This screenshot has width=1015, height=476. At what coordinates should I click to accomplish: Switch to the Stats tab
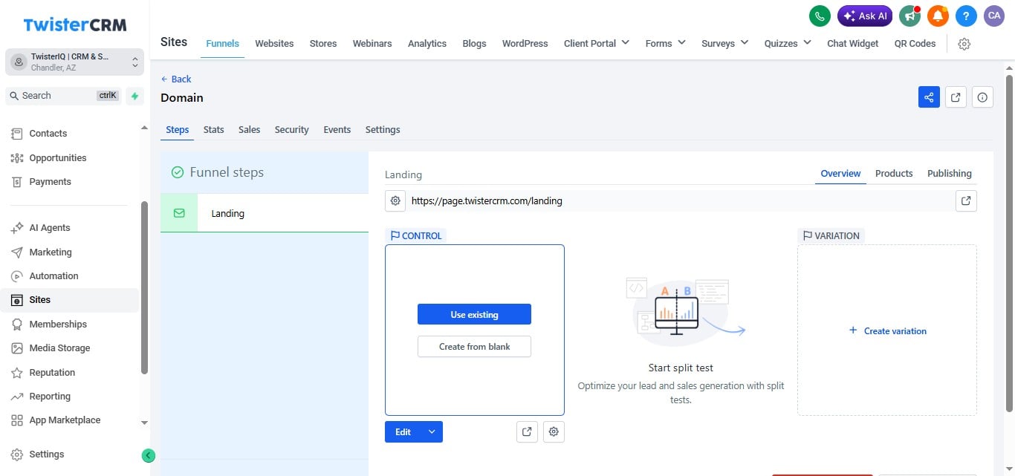coord(213,129)
